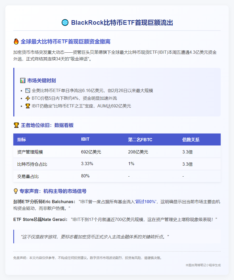Select the lightning bolt icon on the BTC bullet
Screen dimensions: 234x280
click(27, 98)
